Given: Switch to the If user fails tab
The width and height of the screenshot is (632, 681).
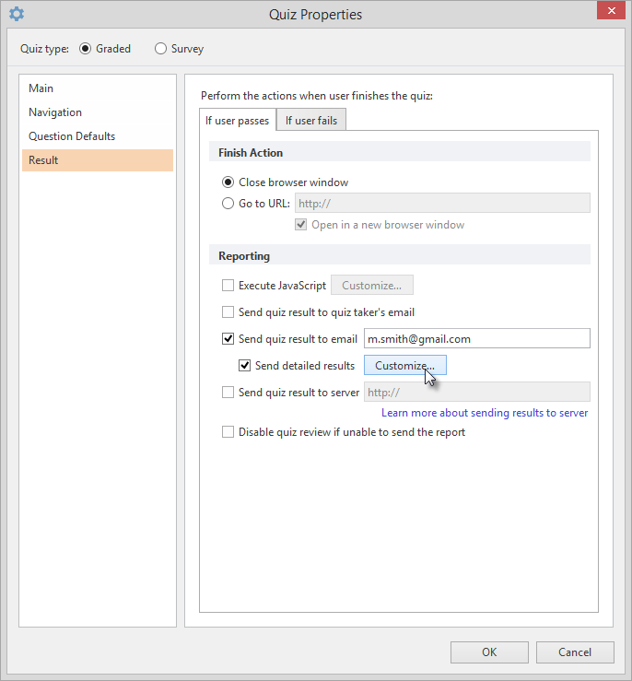Looking at the screenshot, I should click(311, 121).
